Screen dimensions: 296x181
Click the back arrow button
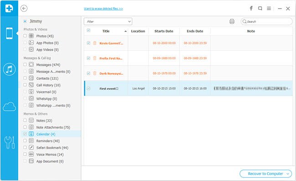tap(24, 8)
